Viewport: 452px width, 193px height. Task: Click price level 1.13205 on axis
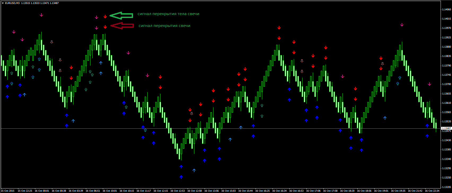pos(446,187)
